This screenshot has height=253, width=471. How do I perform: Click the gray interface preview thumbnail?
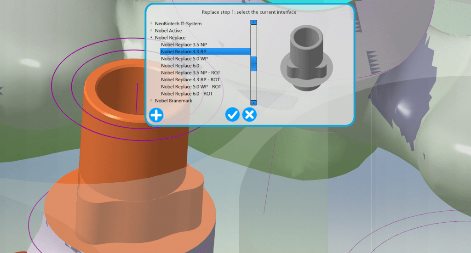tap(306, 58)
